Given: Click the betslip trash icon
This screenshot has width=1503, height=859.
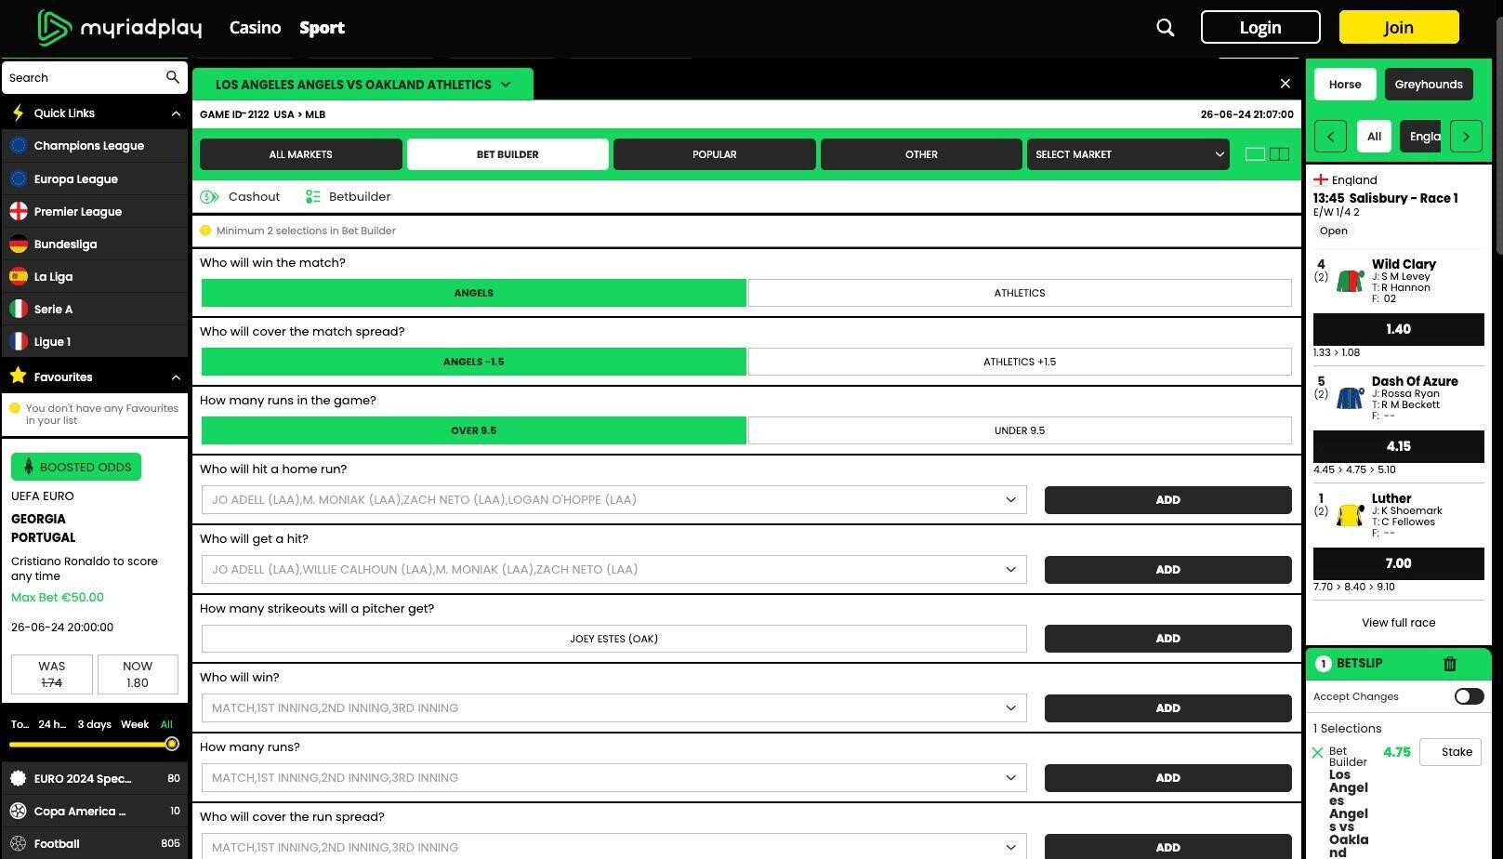Looking at the screenshot, I should coord(1450,664).
